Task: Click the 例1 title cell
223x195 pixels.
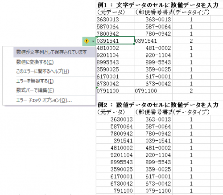Action: 158,5
